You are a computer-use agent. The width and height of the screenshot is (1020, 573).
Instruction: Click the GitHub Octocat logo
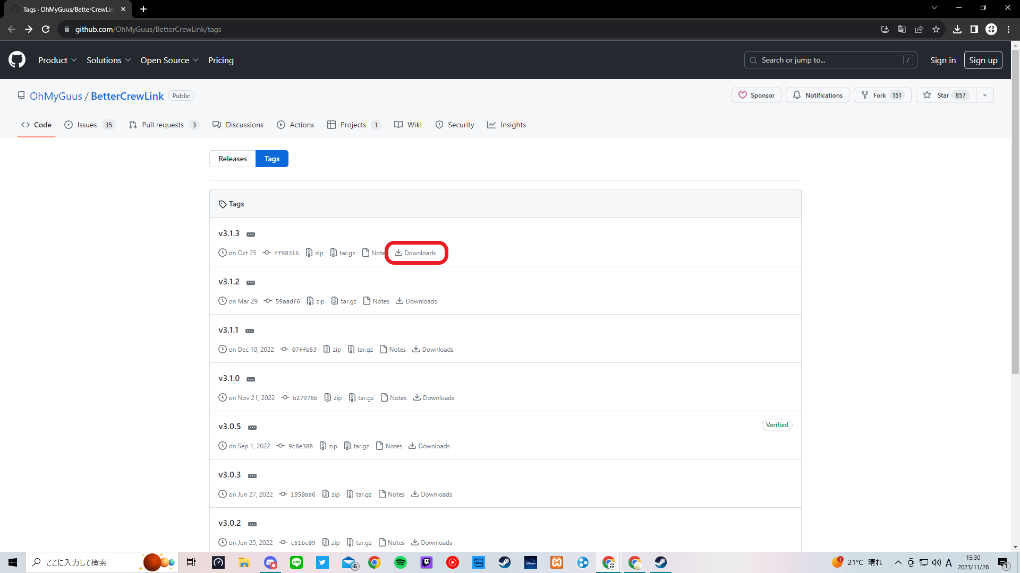17,60
